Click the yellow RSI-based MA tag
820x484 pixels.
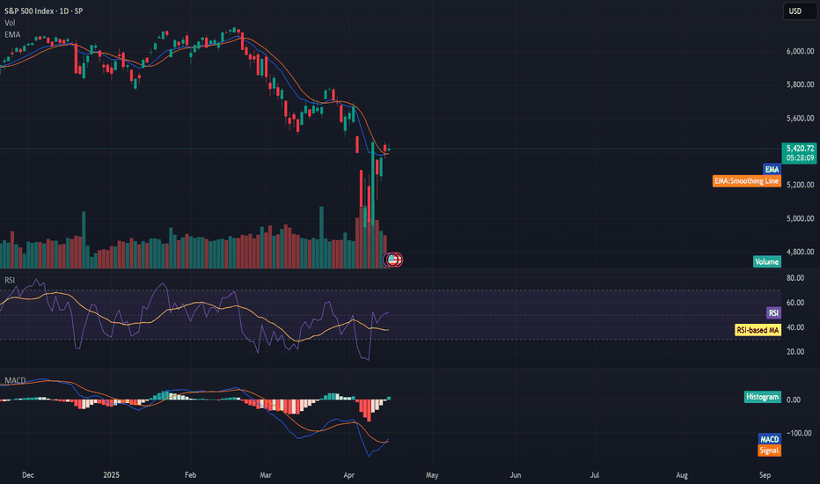[x=758, y=330]
